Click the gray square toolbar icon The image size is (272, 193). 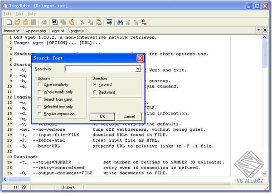click(34, 22)
